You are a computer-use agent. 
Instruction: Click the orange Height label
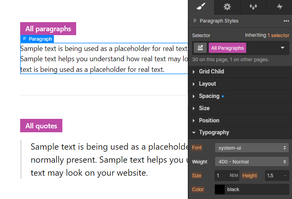click(249, 176)
